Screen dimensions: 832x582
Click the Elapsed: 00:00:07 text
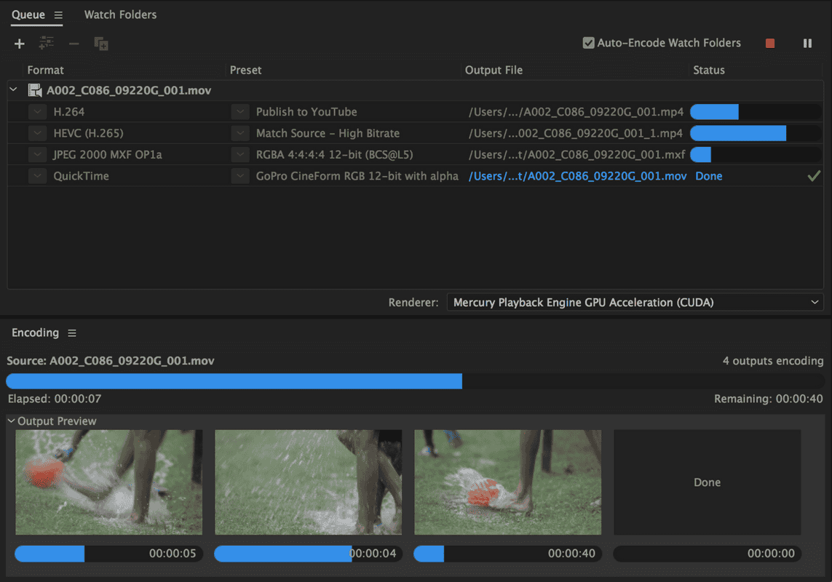(55, 399)
